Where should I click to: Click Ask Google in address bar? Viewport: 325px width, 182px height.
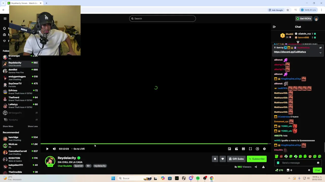click(276, 10)
